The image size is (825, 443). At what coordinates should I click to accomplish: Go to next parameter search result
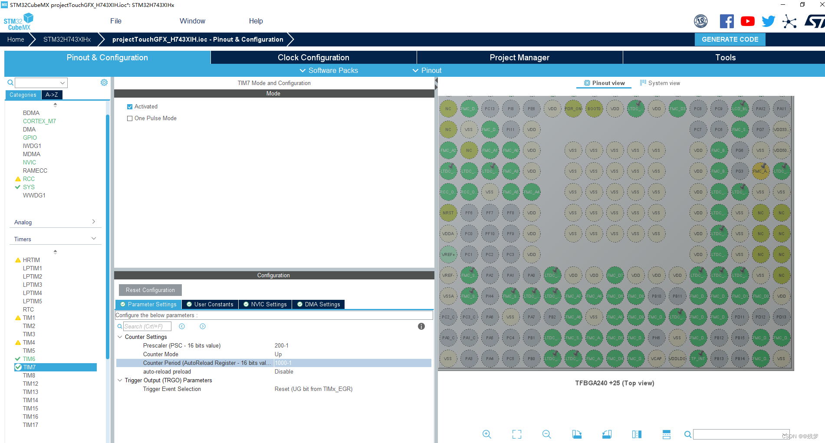(x=203, y=326)
